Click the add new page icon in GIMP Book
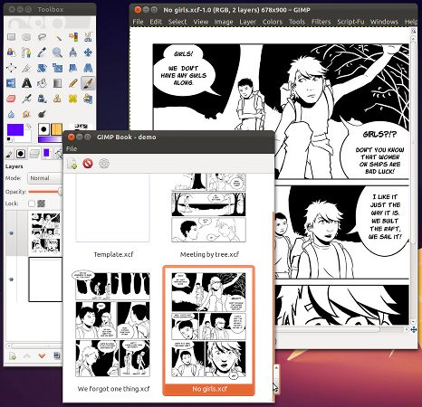422x407 pixels. click(72, 164)
